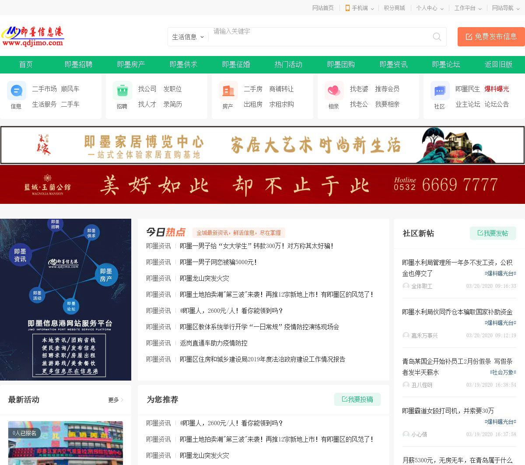Open the 即墨供求 nav tab
This screenshot has width=525, height=465.
[183, 64]
